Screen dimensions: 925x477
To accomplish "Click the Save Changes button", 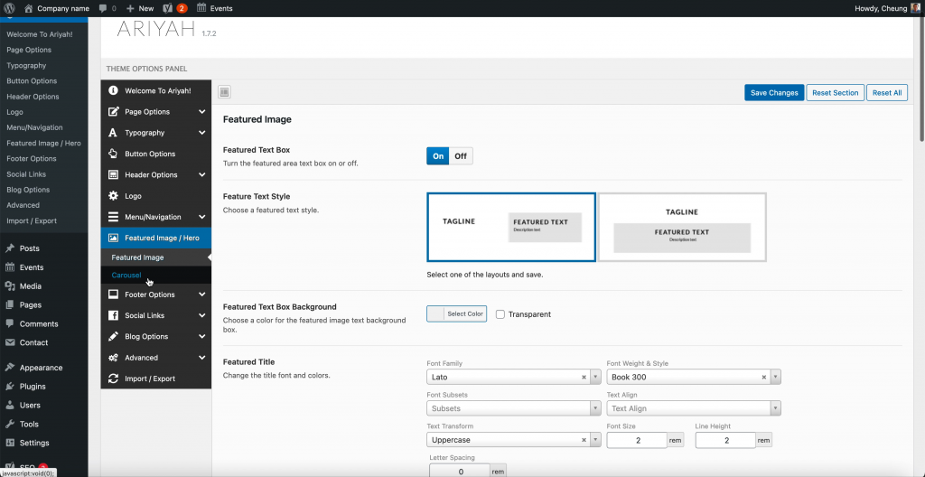I will pyautogui.click(x=774, y=93).
